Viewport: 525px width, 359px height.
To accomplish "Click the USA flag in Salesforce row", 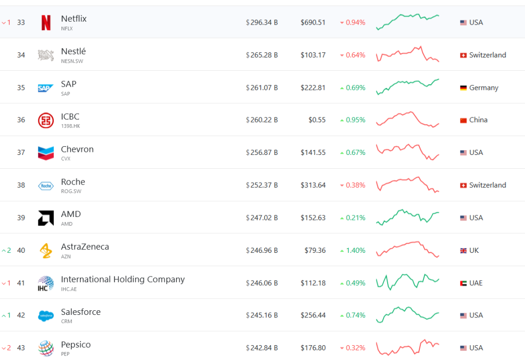I will 463,315.
